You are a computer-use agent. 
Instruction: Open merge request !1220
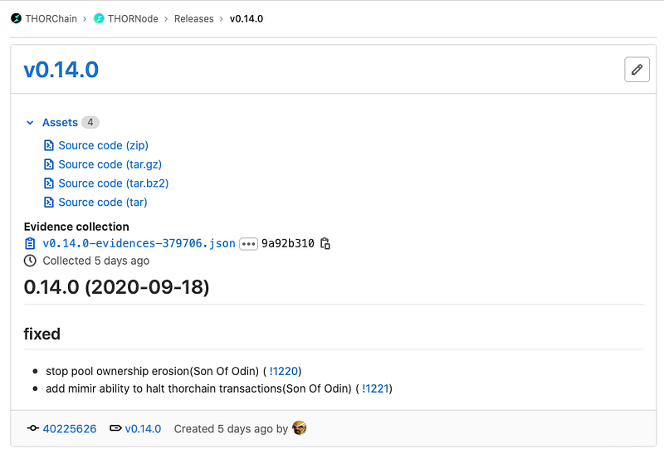(284, 371)
